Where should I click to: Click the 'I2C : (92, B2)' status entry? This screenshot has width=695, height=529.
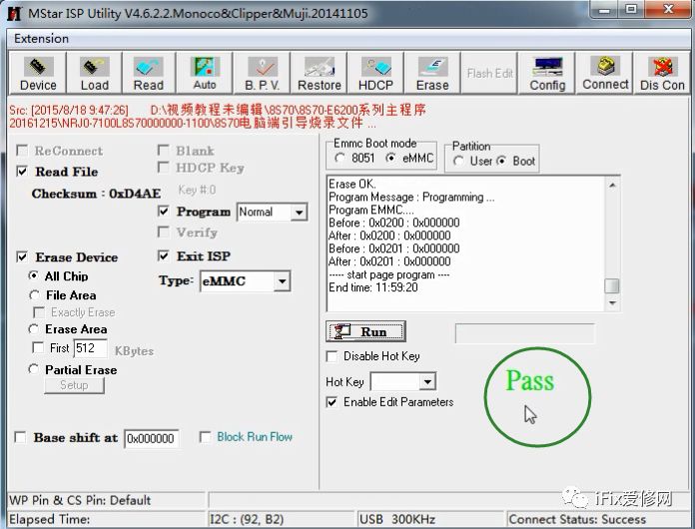pyautogui.click(x=247, y=519)
